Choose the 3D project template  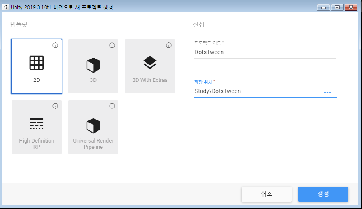point(93,66)
